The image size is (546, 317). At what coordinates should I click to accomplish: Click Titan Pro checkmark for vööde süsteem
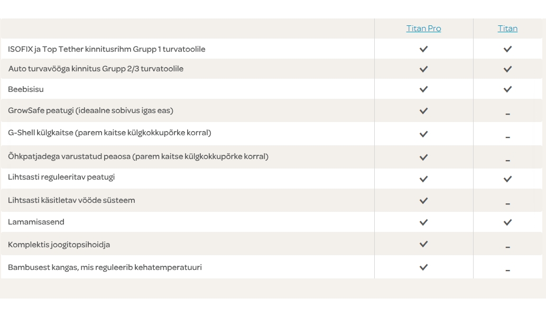[423, 201]
